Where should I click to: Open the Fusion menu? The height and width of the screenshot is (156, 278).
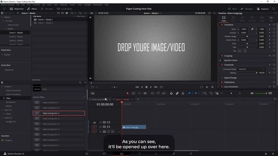(73, 5)
